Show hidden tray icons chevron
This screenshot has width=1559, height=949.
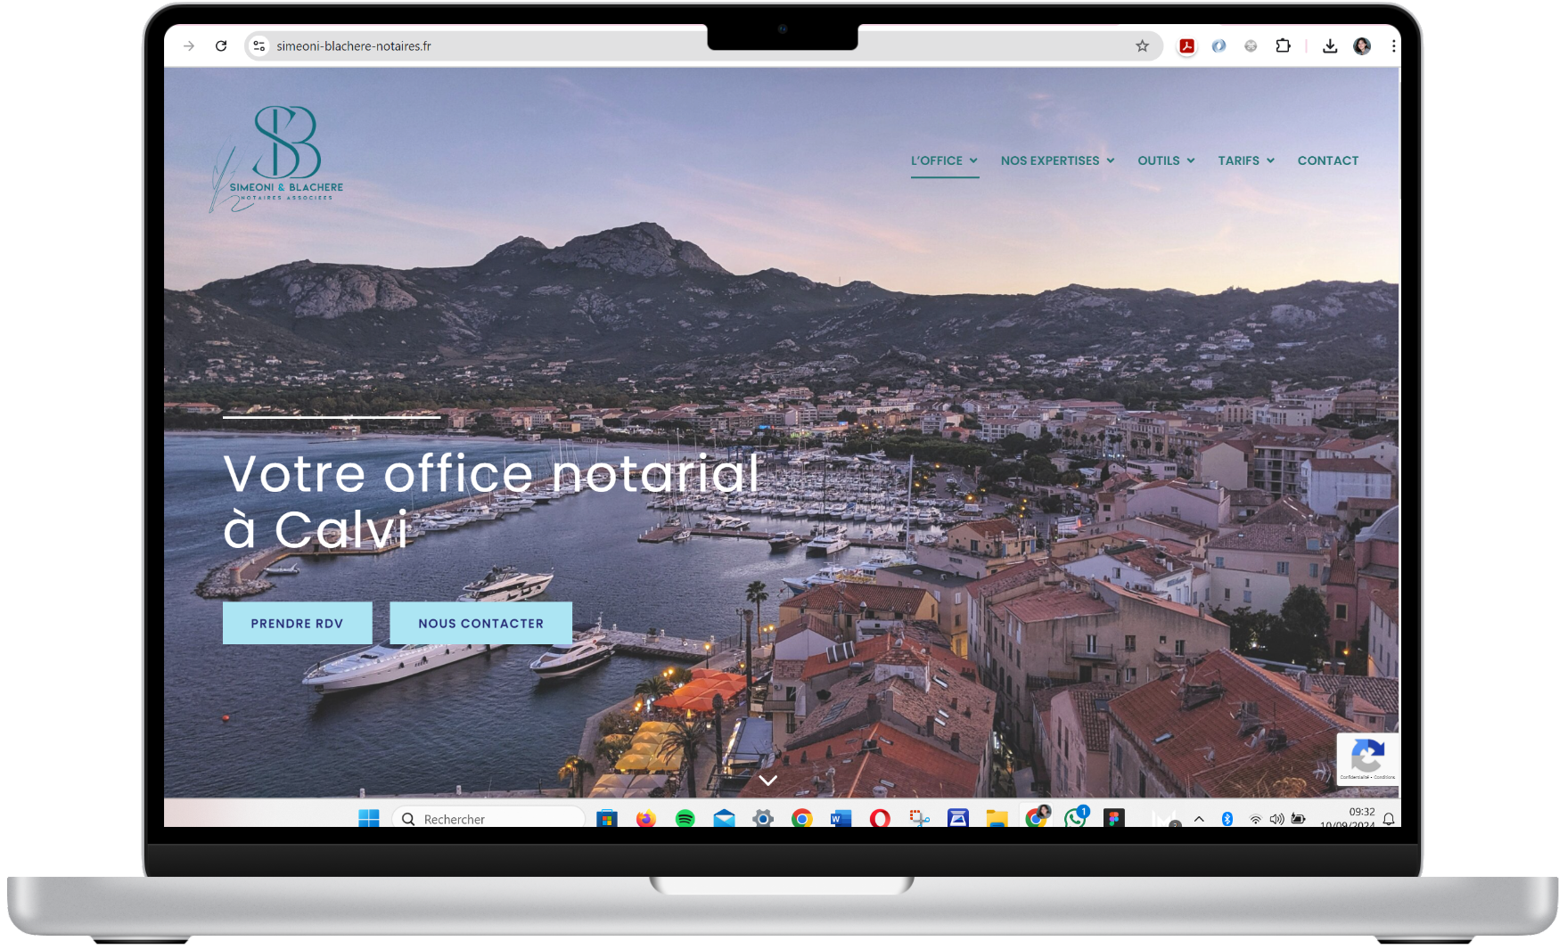click(x=1199, y=819)
